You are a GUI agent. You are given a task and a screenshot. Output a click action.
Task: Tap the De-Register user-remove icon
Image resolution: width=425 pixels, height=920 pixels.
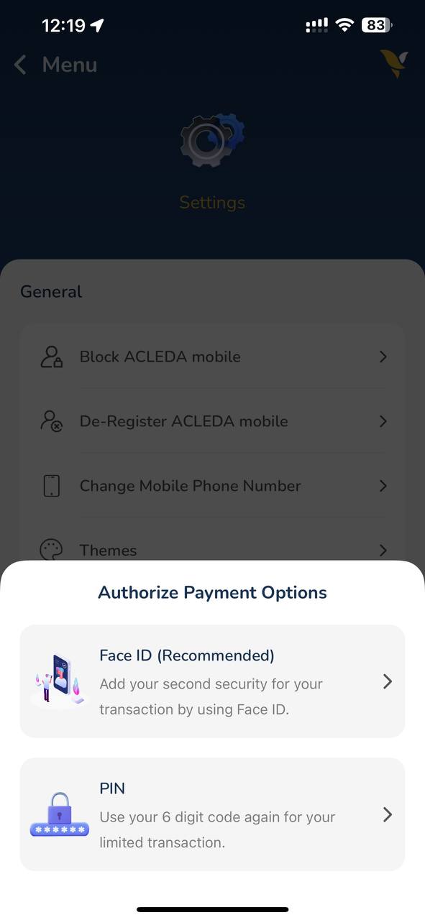click(x=52, y=421)
